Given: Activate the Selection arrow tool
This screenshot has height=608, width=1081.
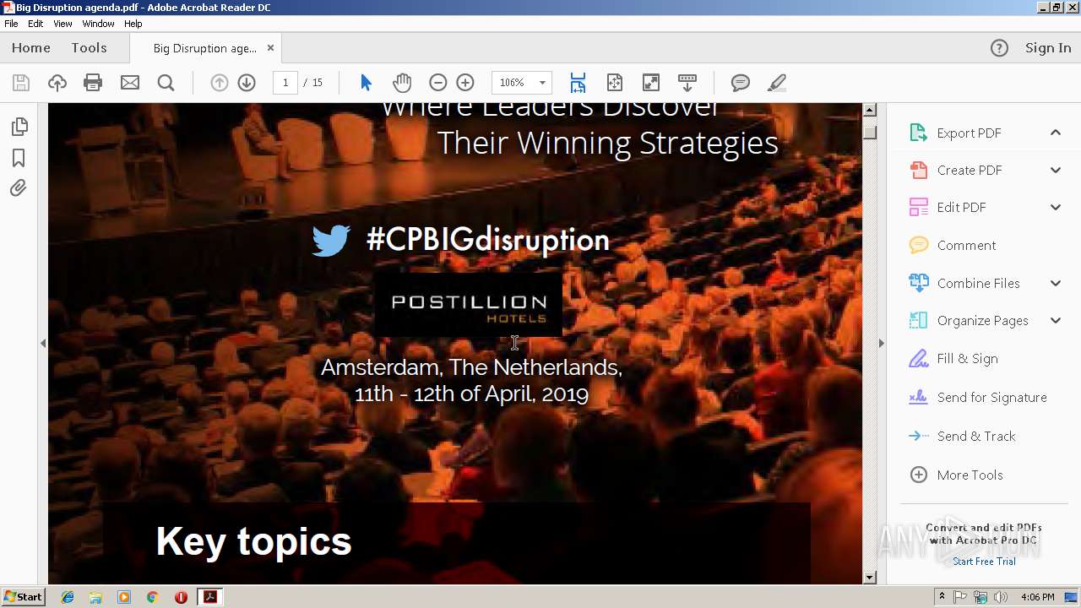Looking at the screenshot, I should tap(366, 83).
